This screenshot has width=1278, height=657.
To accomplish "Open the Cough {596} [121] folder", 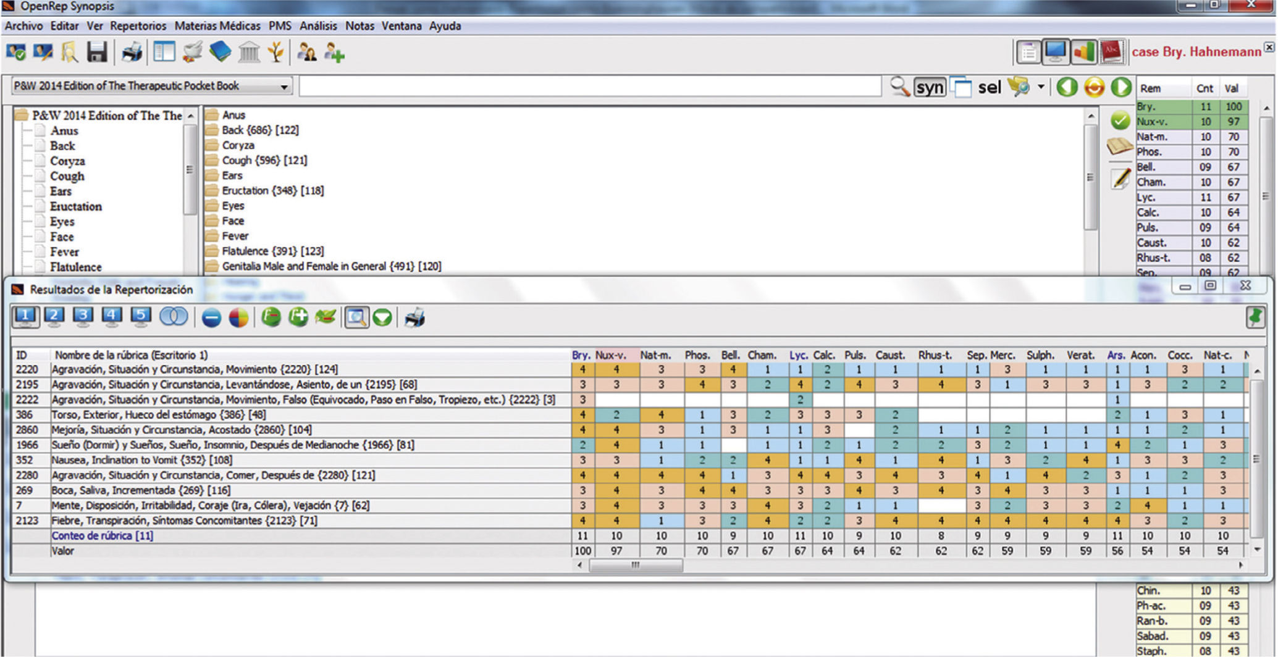I will (x=264, y=161).
